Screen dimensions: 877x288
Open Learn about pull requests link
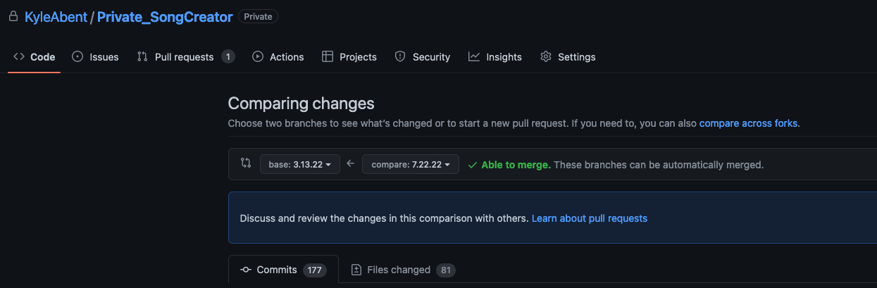(590, 218)
